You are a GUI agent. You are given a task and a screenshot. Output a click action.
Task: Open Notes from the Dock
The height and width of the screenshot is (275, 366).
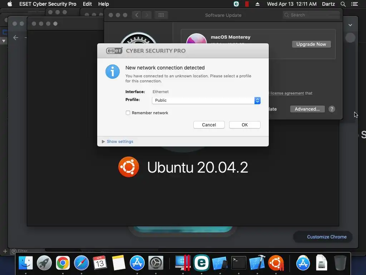119,263
